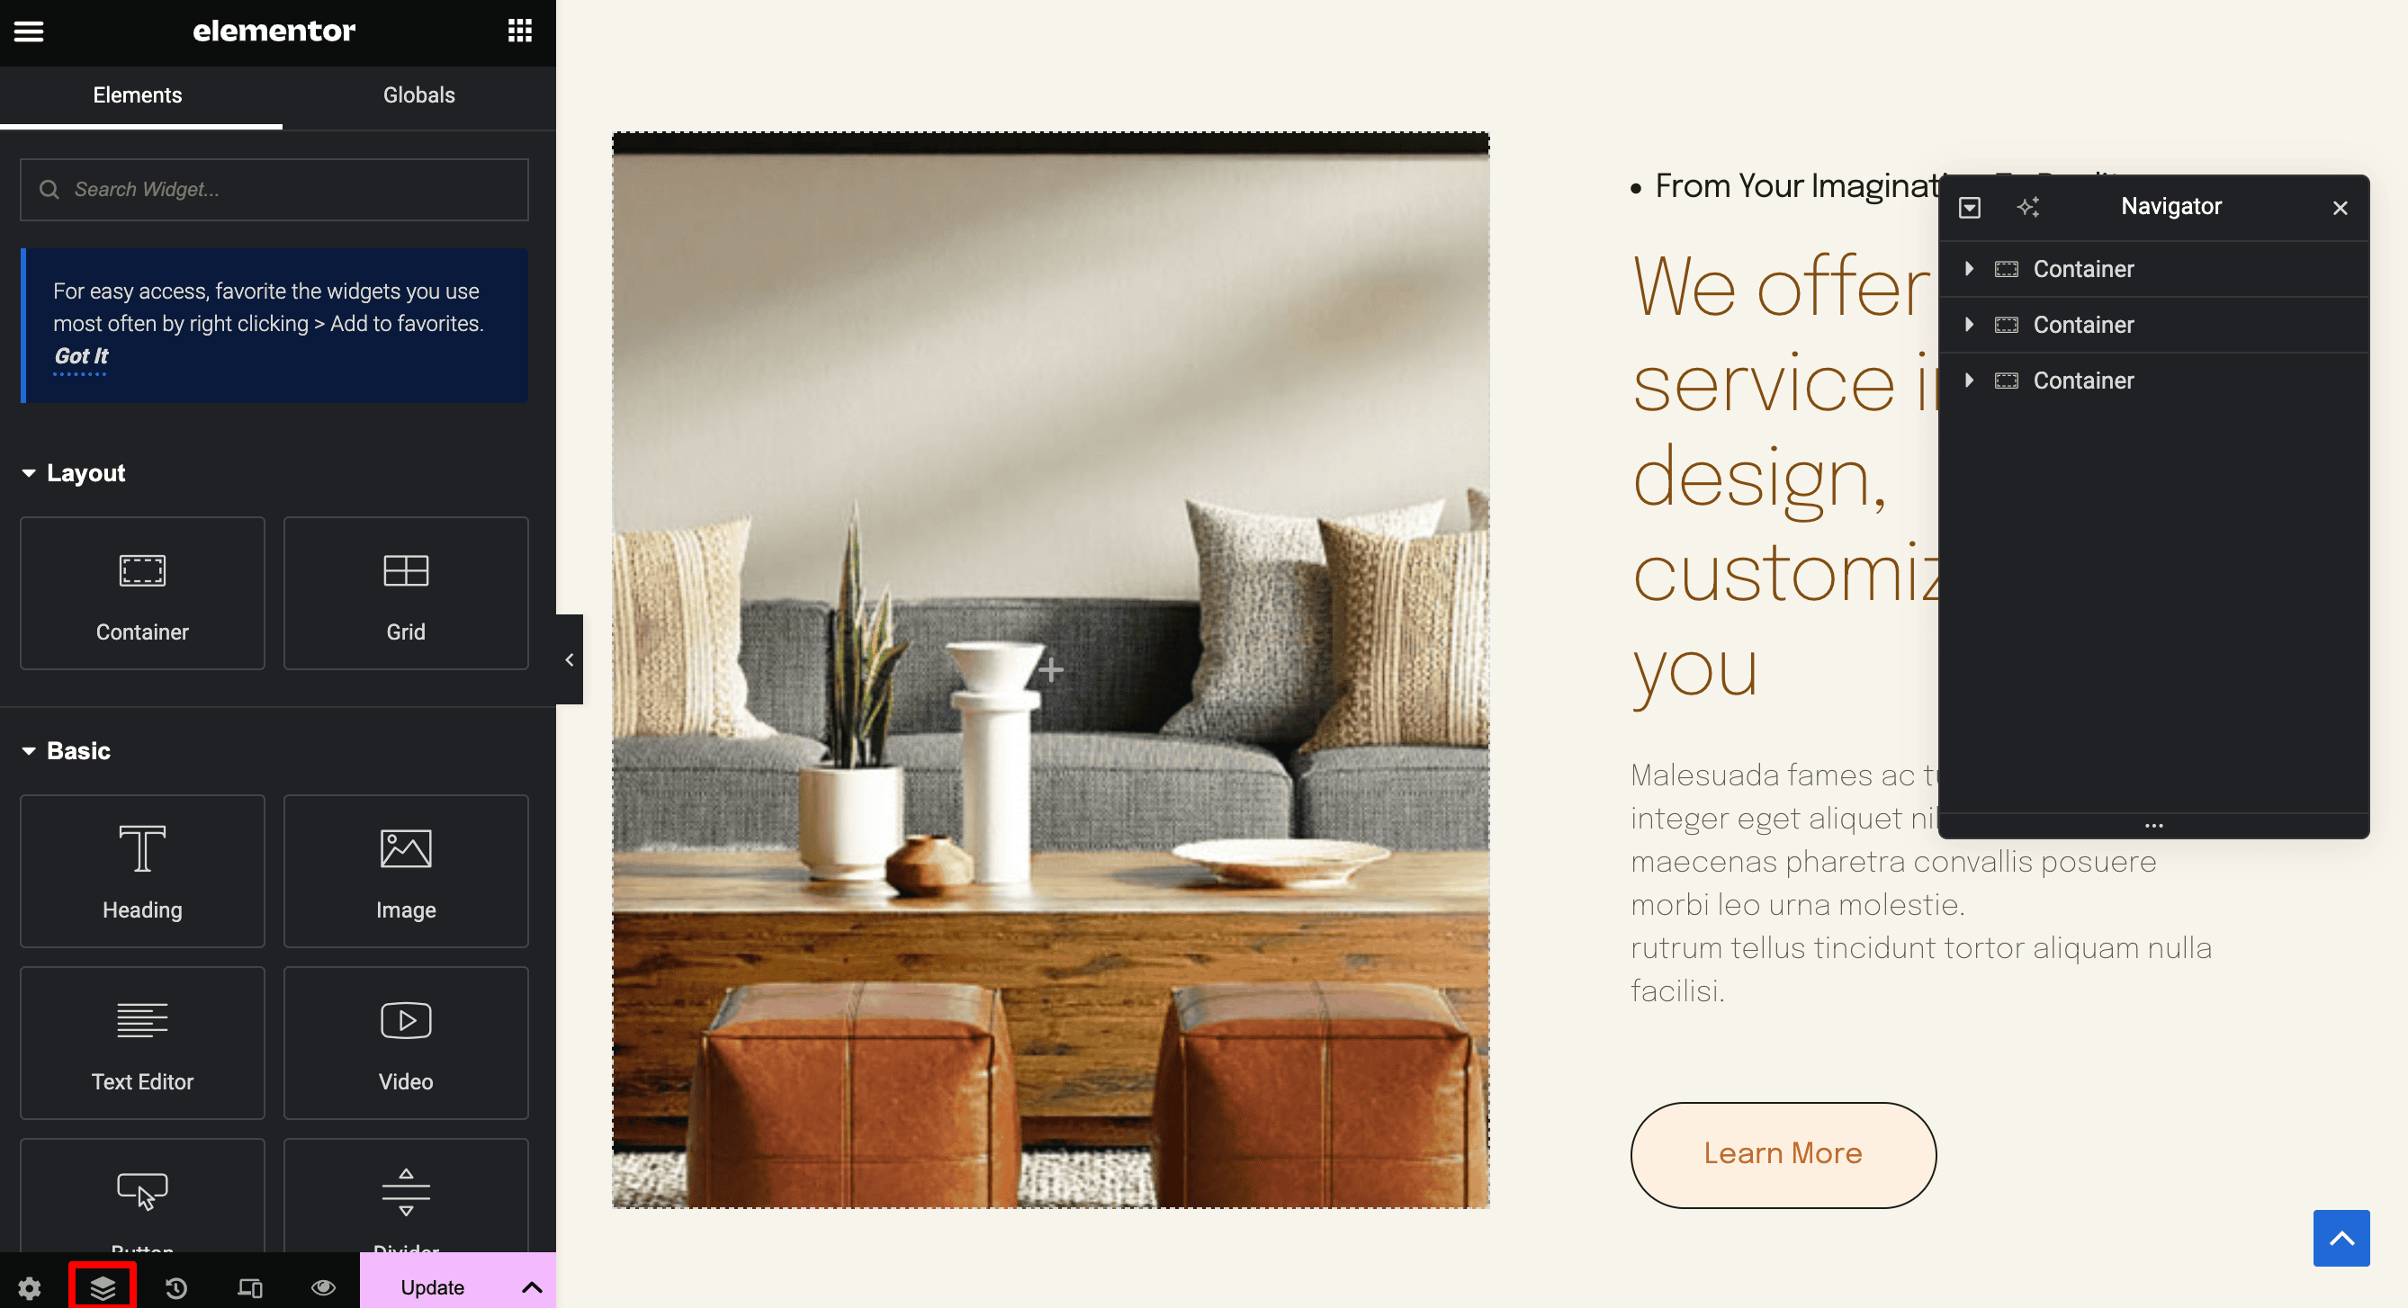Toggle revision history icon
2408x1308 pixels.
point(175,1287)
